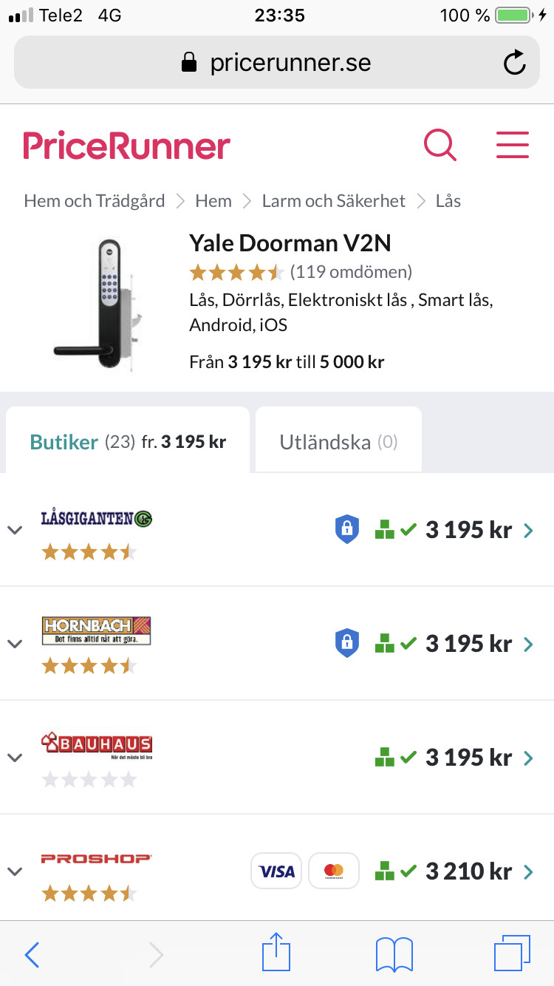Viewport: 554px width, 986px height.
Task: Go back in Safari
Action: pos(32,954)
